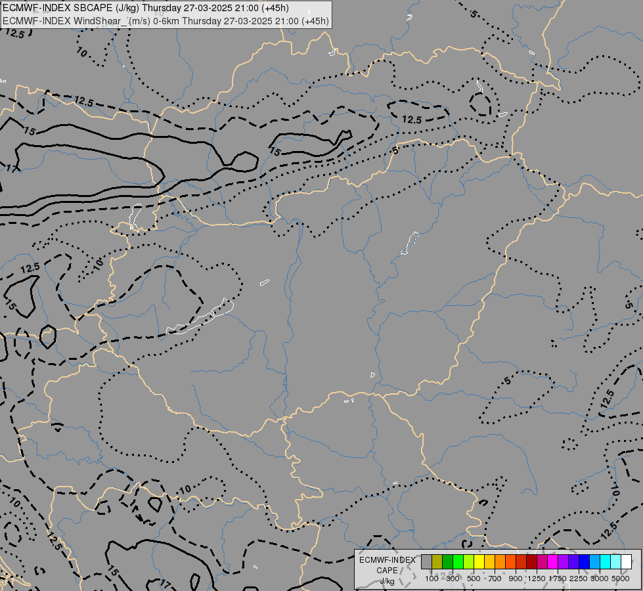
Task: Click the WindShear 0-6km title line
Action: click(x=166, y=21)
